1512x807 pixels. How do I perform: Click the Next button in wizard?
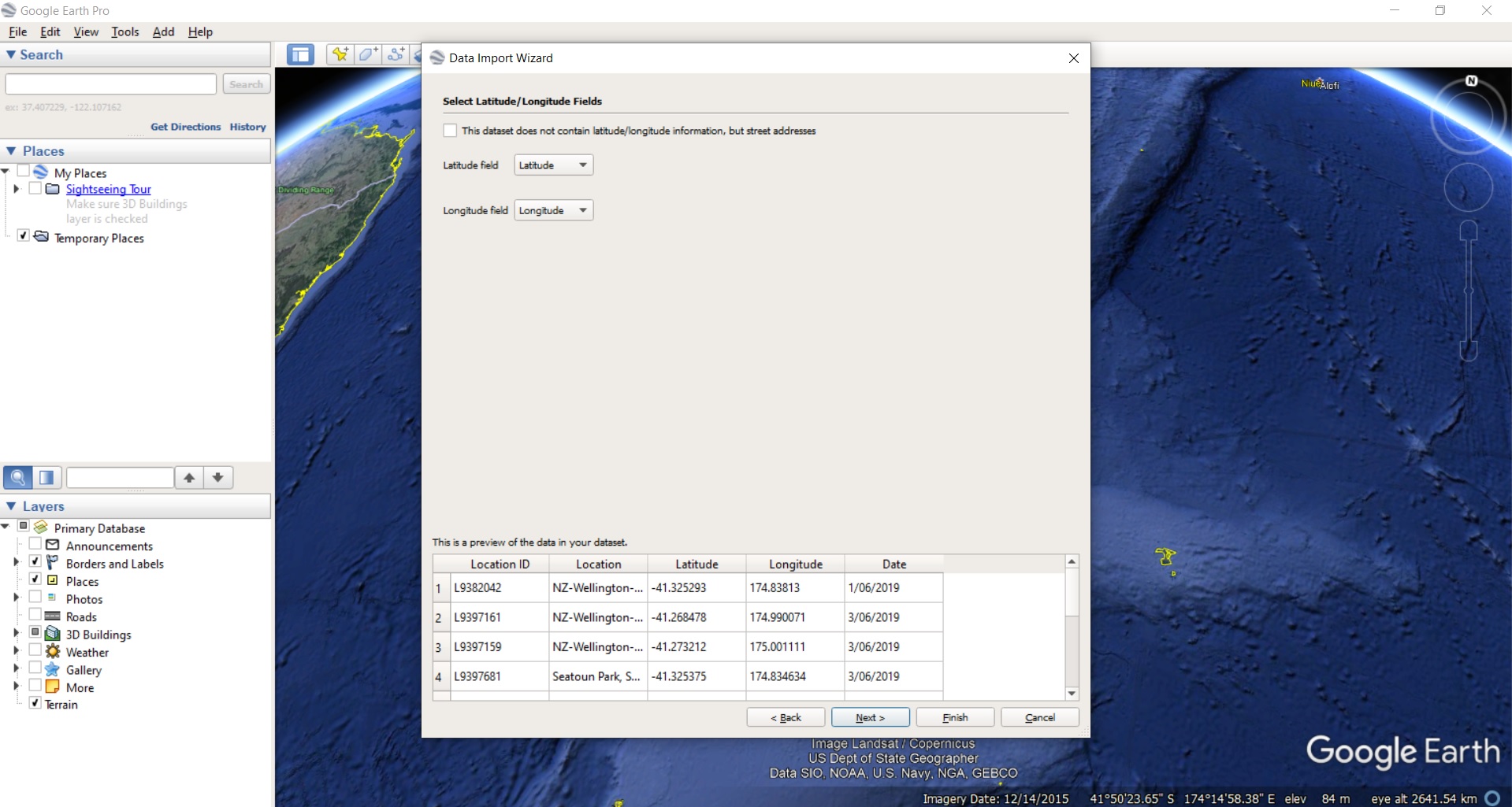[x=870, y=717]
